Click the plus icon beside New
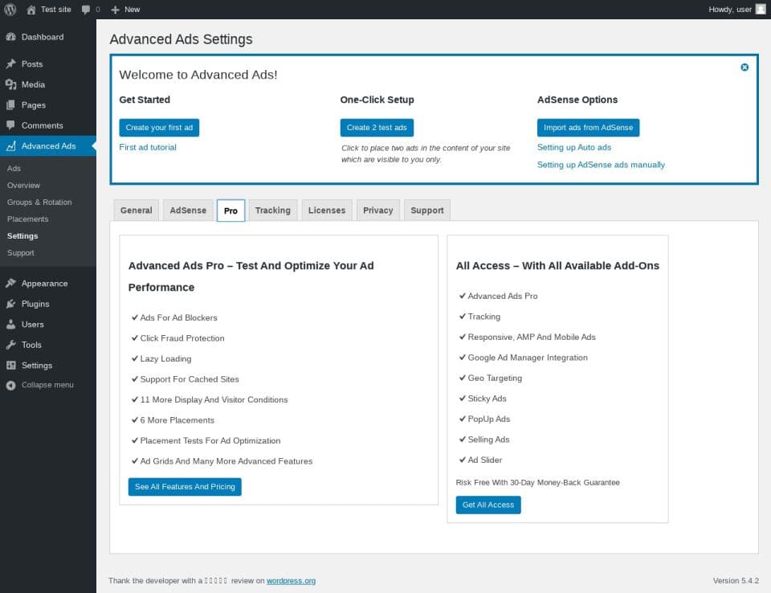 point(115,10)
